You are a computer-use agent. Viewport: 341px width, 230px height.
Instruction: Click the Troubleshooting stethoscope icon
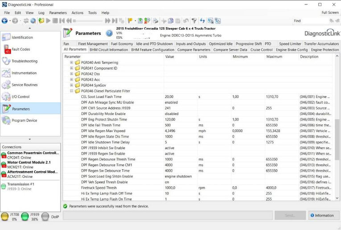point(7,61)
